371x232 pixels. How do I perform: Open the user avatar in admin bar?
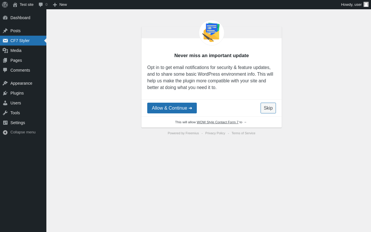(366, 4)
